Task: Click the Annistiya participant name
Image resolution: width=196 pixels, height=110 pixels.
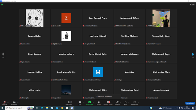Action: (130, 72)
